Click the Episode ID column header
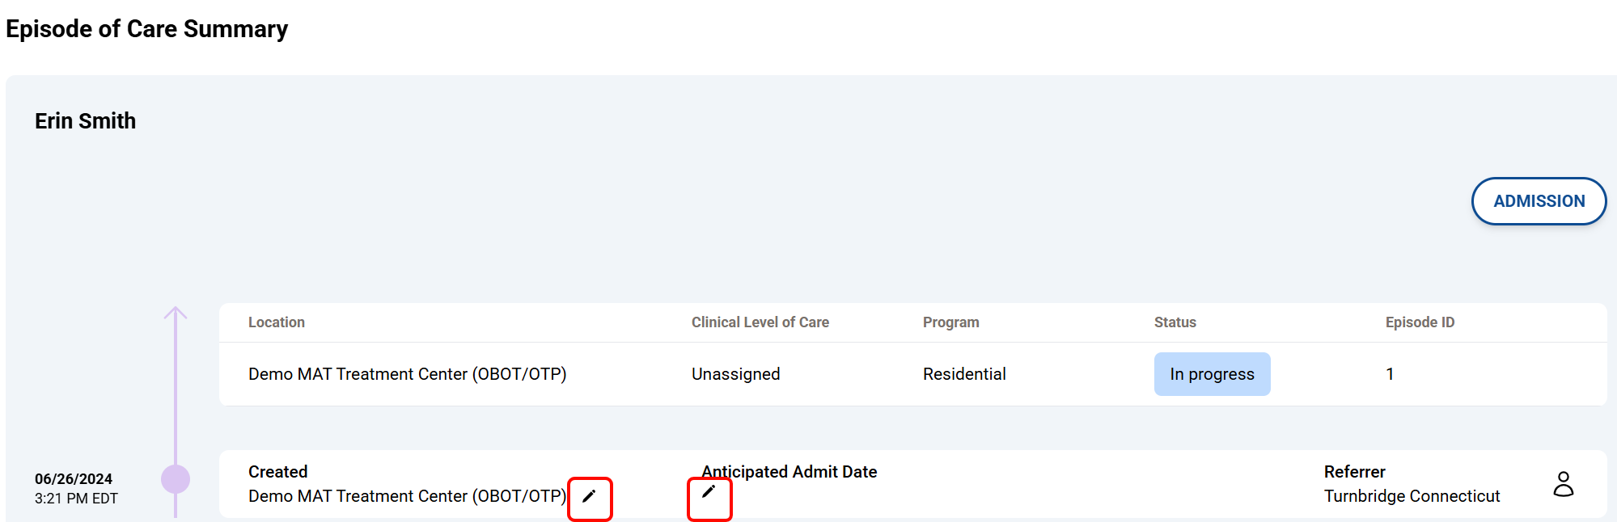This screenshot has width=1617, height=522. pyautogui.click(x=1420, y=322)
